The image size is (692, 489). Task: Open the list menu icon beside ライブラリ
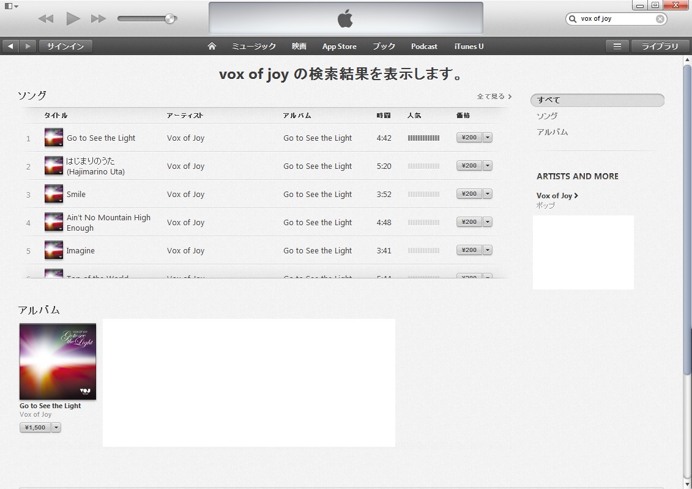click(x=617, y=47)
